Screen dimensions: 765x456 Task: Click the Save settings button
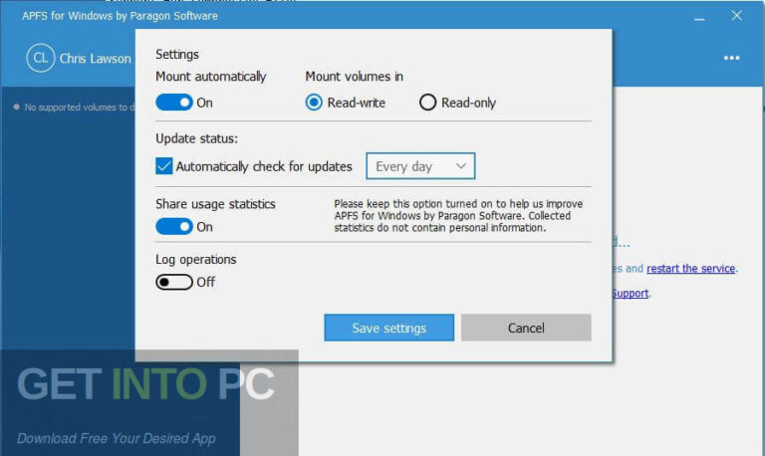point(388,328)
